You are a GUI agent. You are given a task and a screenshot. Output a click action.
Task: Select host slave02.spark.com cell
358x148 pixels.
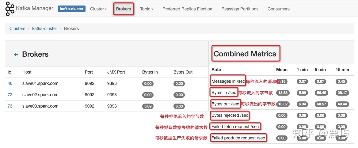(40, 95)
